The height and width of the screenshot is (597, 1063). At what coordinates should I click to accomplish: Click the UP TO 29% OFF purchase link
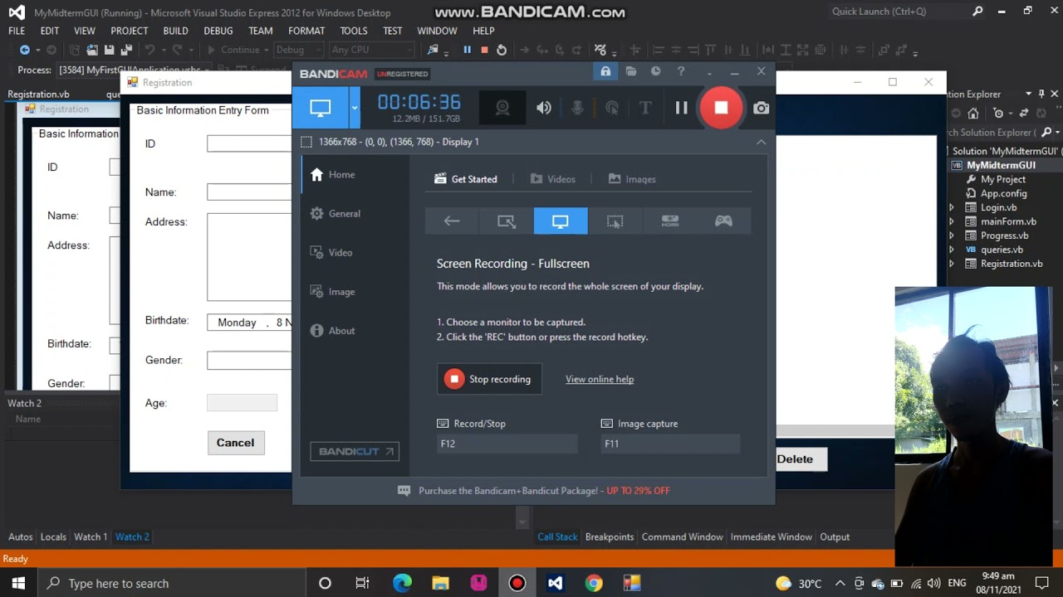638,491
